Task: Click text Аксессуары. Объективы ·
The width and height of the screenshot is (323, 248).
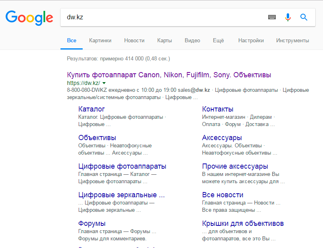Action: (233, 146)
